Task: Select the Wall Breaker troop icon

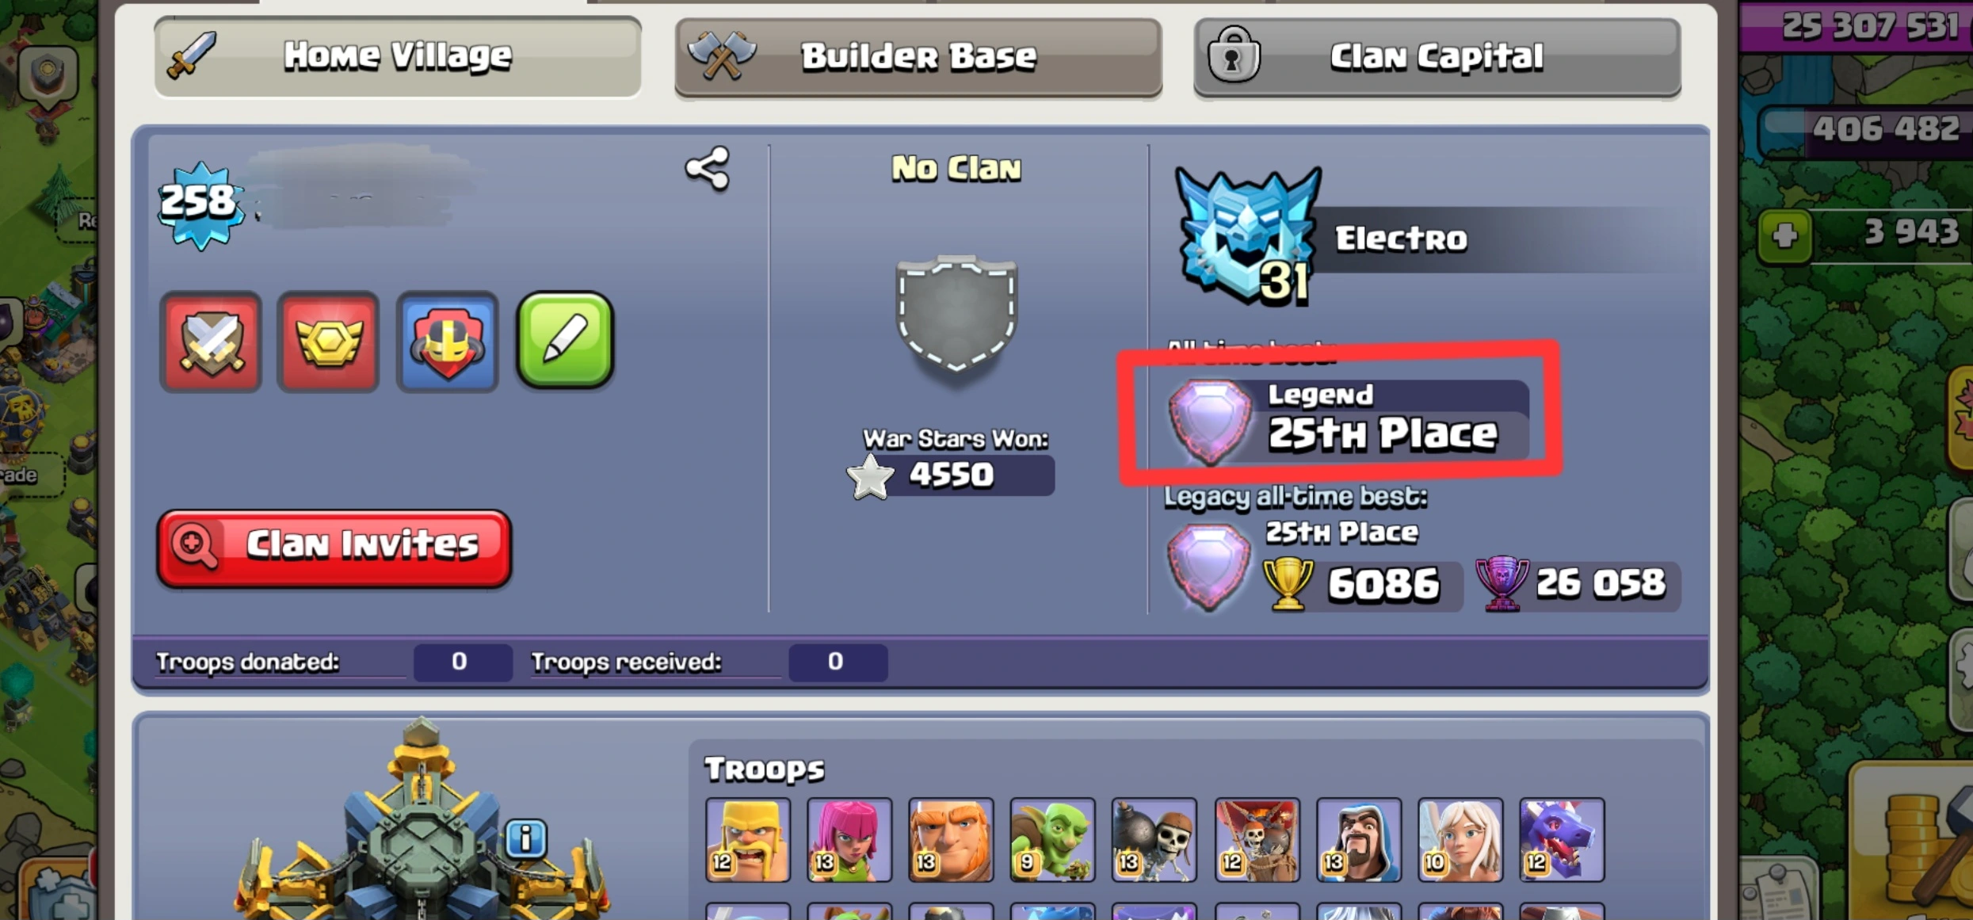Action: (x=1154, y=840)
